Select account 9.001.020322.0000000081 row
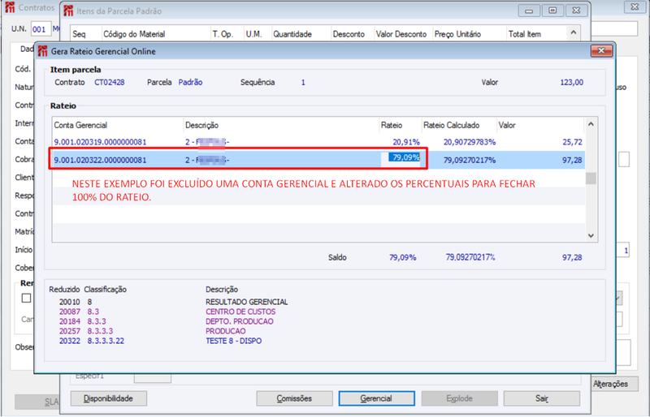 point(318,160)
